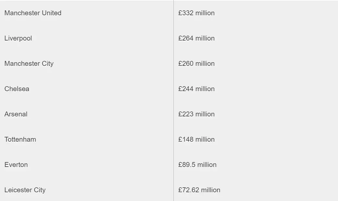
Task: Click the Liverpool club name
Action: [18, 38]
